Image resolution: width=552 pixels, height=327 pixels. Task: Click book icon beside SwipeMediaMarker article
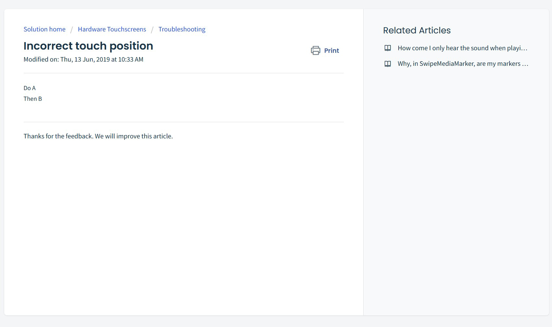tap(388, 64)
